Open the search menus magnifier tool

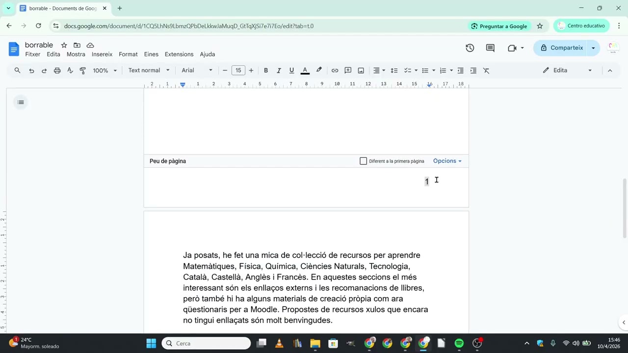(17, 71)
